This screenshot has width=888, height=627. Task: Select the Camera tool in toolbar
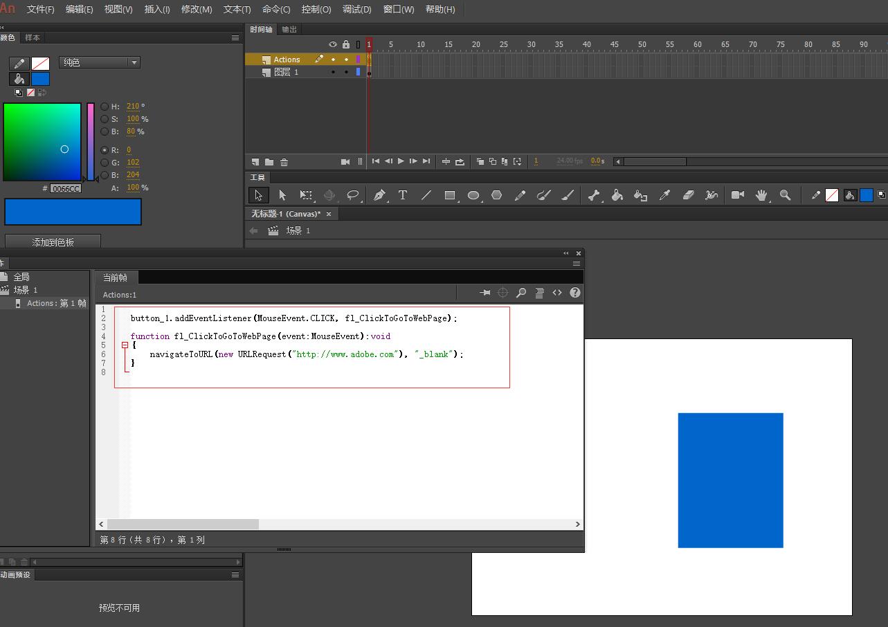tap(738, 195)
